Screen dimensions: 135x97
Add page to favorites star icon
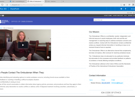coord(124,5)
